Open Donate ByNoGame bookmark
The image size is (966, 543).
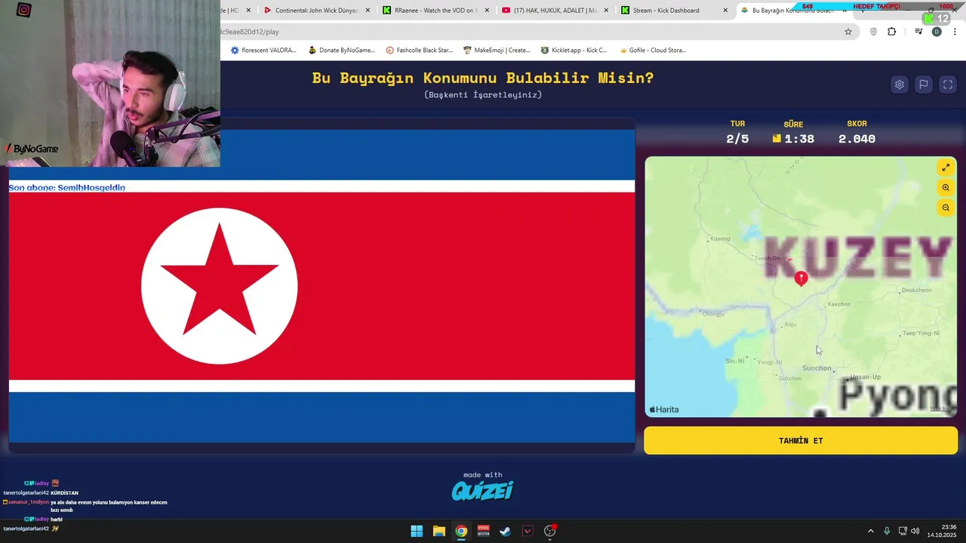tap(342, 51)
